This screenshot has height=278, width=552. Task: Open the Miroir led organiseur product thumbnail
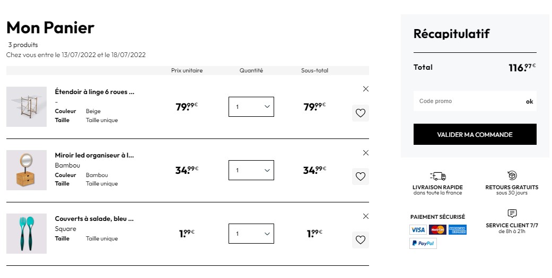[27, 170]
